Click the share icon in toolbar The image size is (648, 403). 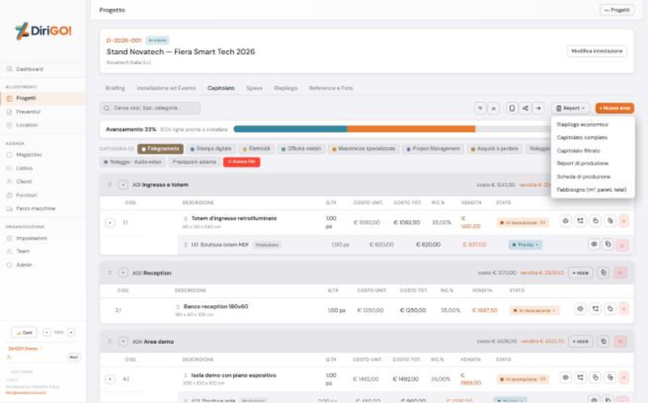tap(525, 108)
